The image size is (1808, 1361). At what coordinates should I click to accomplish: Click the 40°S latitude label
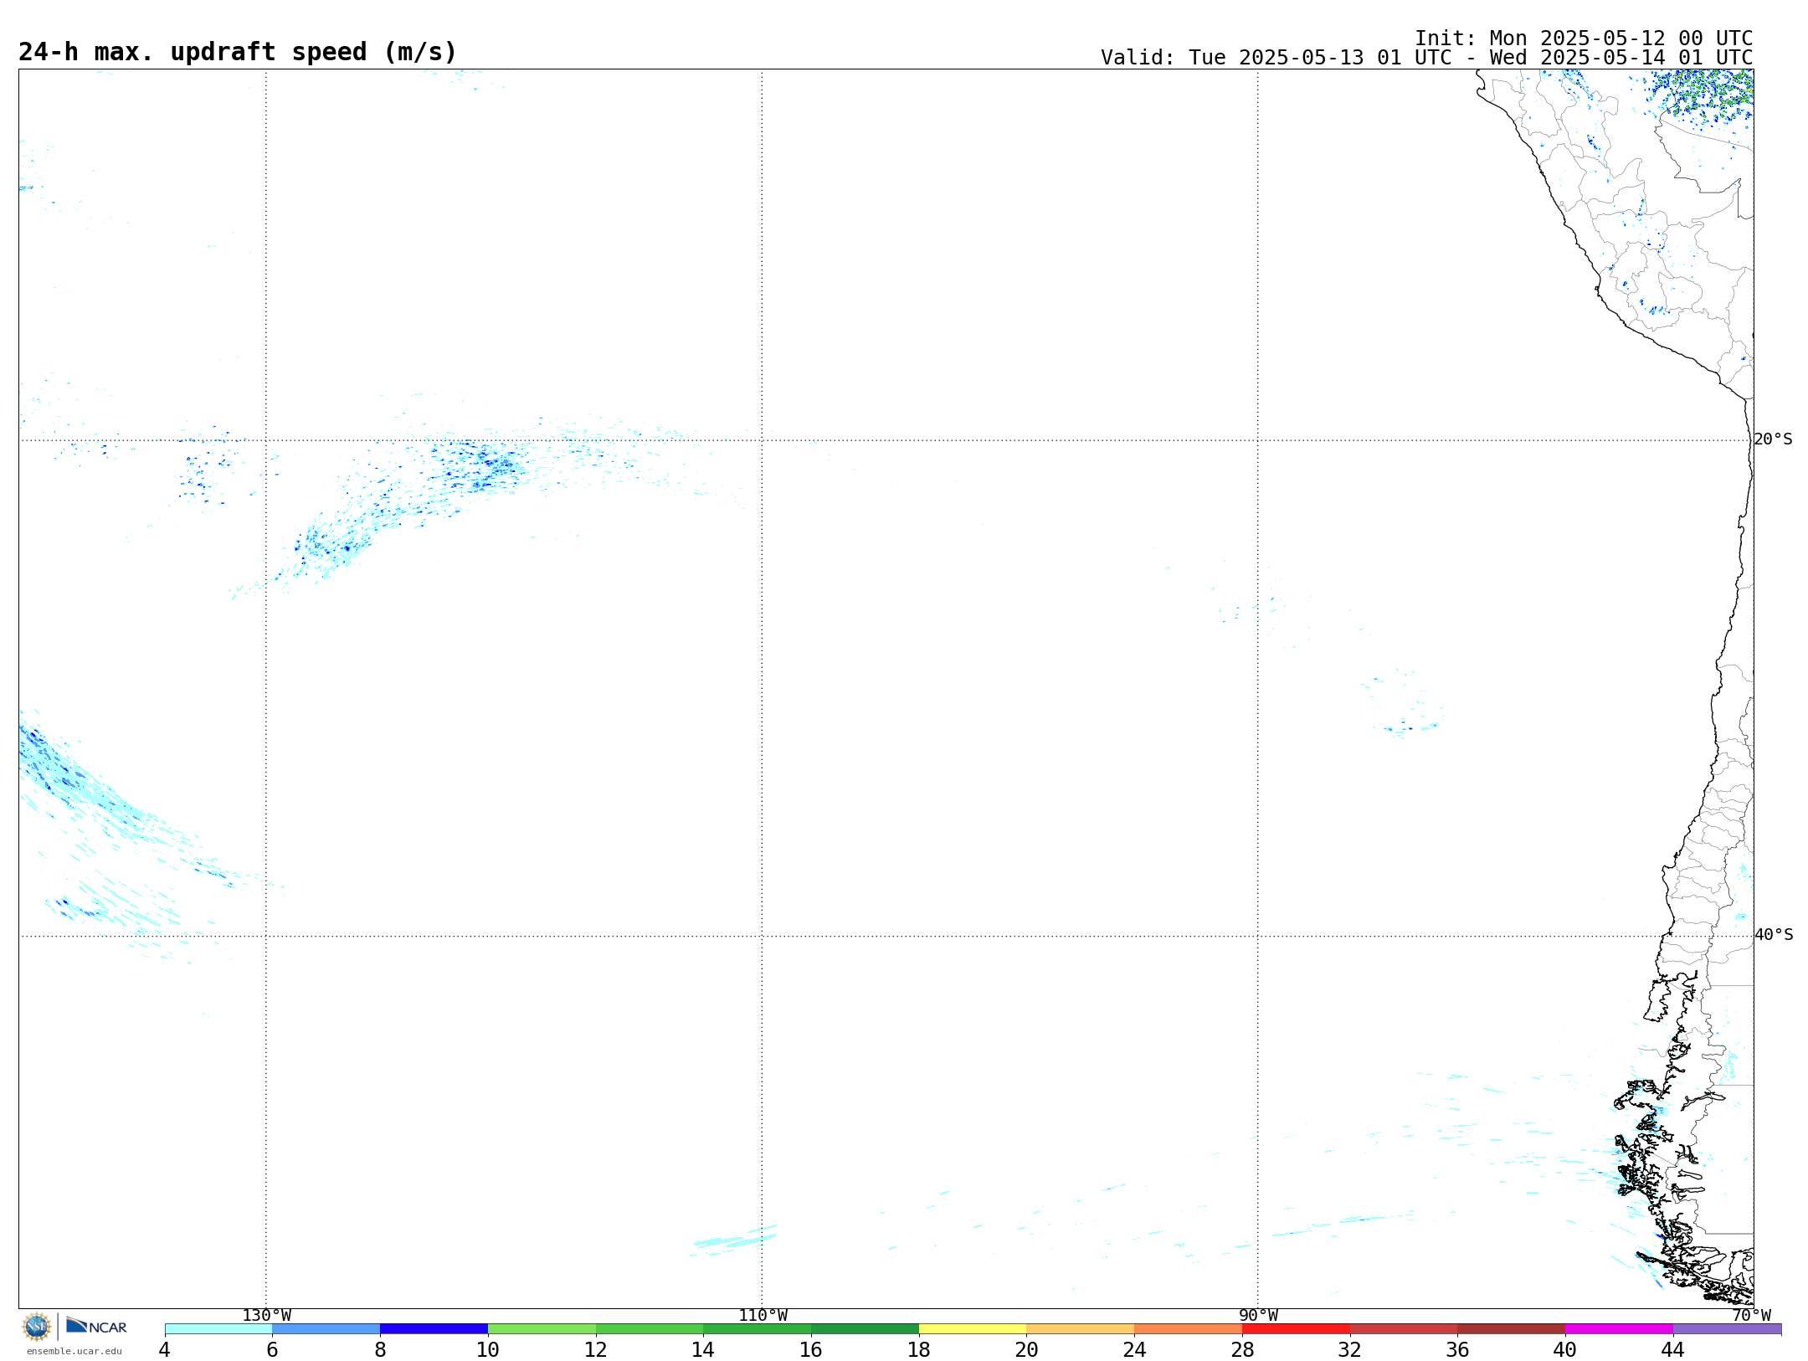click(x=1774, y=935)
